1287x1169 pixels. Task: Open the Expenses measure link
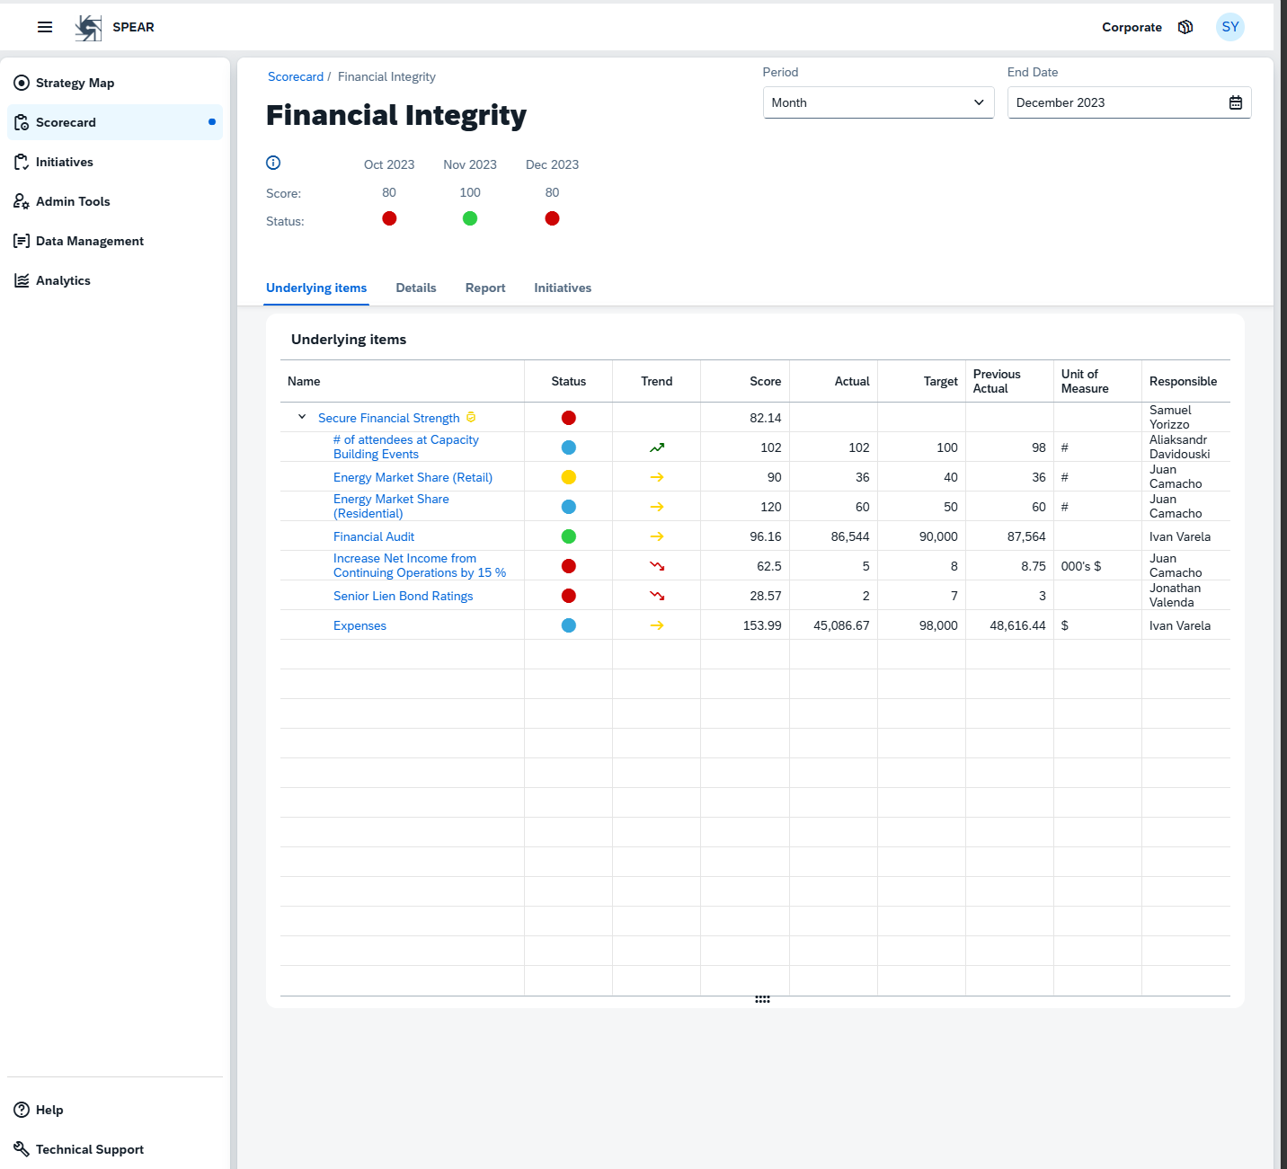click(359, 624)
